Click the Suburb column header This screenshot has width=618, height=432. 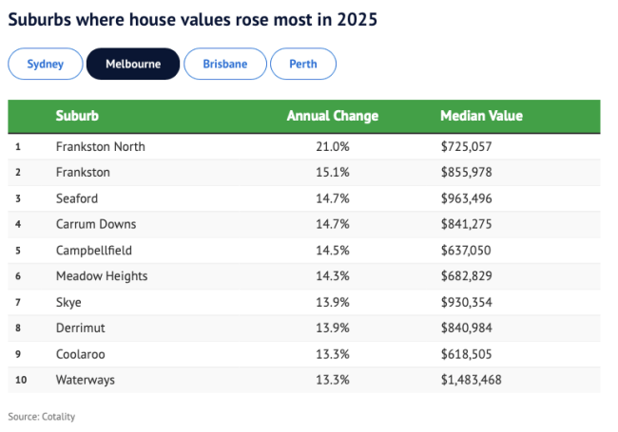point(77,116)
